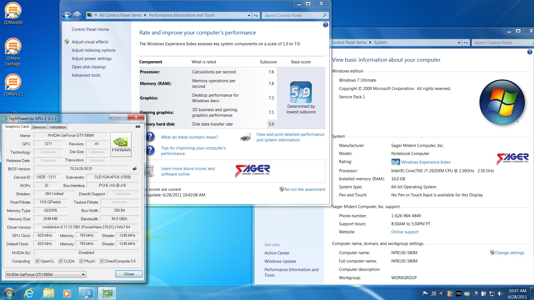
Task: Click the GPU name field NVIDIA GeForce GTX 580M
Action: [71, 135]
